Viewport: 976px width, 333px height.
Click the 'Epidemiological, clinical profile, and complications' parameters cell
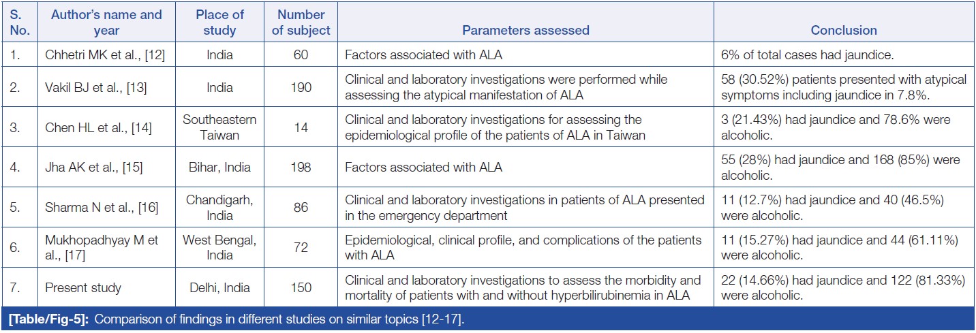523,248
